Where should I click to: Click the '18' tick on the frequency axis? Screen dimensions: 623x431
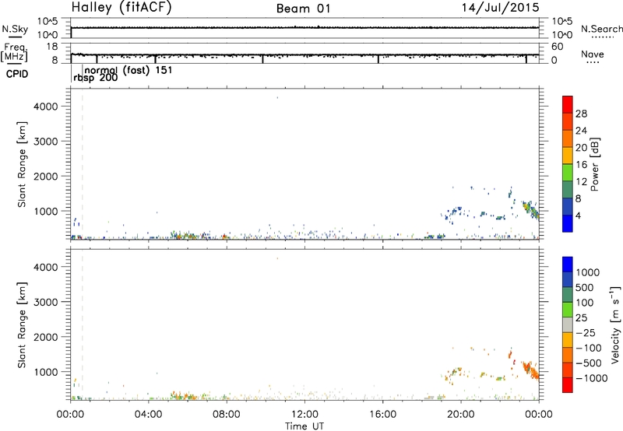pyautogui.click(x=52, y=47)
